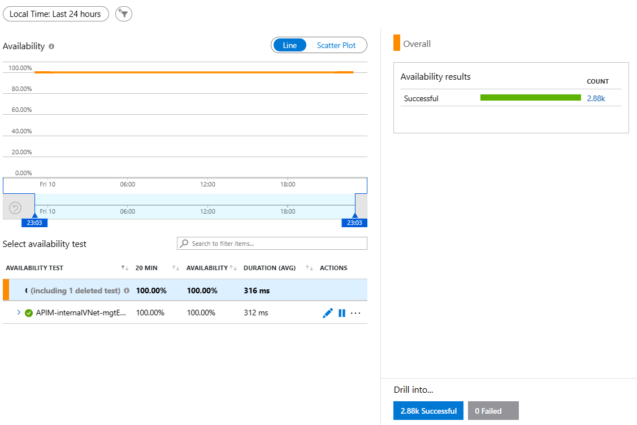Open the more actions ellipsis for the APIM test

356,313
